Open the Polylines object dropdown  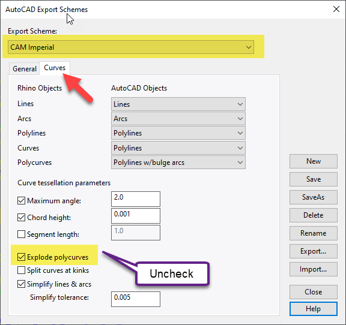click(178, 133)
